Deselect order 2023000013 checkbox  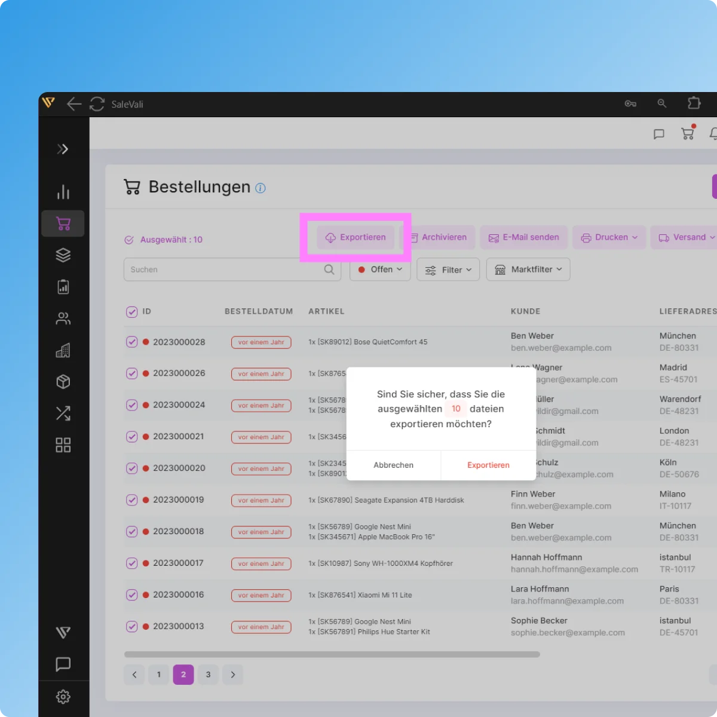coord(132,626)
